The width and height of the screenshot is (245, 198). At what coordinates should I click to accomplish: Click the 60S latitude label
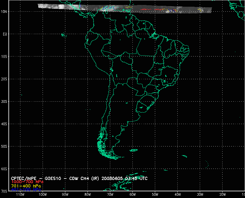point(5,169)
